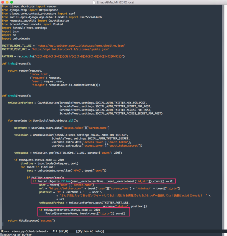
Task: Click the 'twRequest' assignment with params count 200
Action: pos(68,153)
